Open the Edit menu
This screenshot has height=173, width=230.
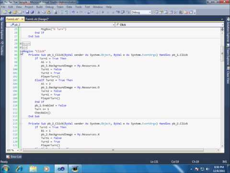(x=11, y=7)
